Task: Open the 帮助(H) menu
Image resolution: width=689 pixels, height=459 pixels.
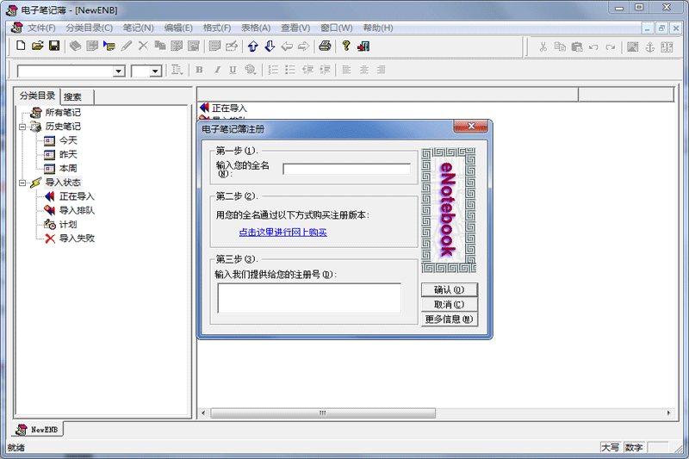Action: tap(378, 28)
